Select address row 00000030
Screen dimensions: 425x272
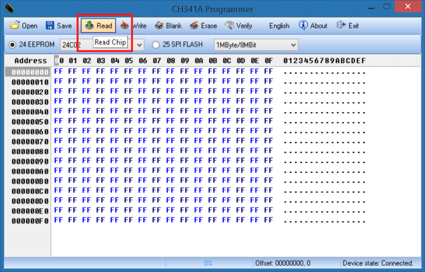tap(30, 102)
